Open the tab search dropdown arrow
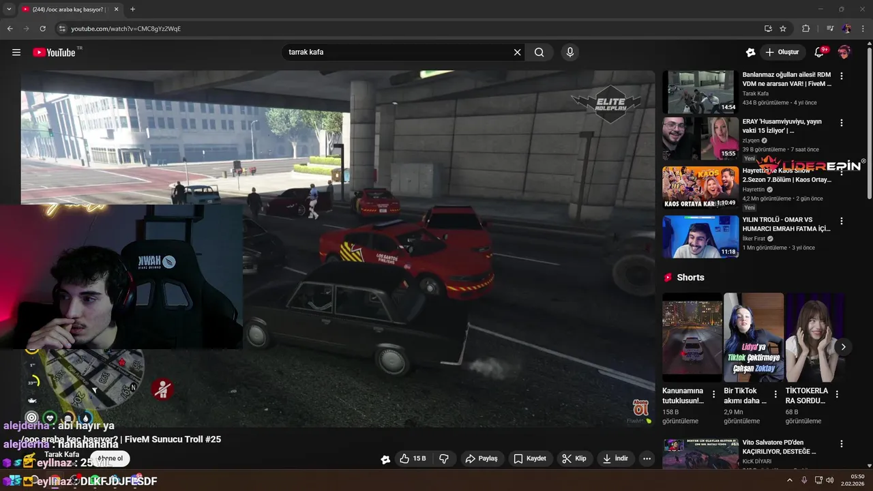Image resolution: width=873 pixels, height=491 pixels. tap(9, 10)
